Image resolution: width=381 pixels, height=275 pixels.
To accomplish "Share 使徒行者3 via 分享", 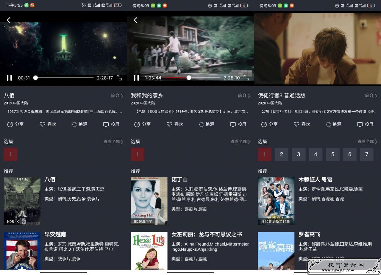I will tap(269, 124).
